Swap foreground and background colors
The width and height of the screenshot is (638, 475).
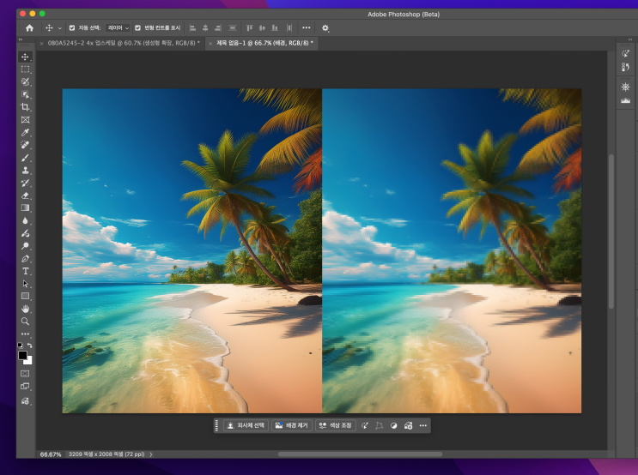pos(30,346)
